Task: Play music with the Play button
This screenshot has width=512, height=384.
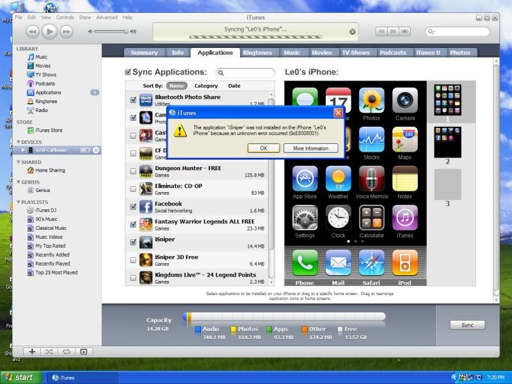Action: [50, 31]
